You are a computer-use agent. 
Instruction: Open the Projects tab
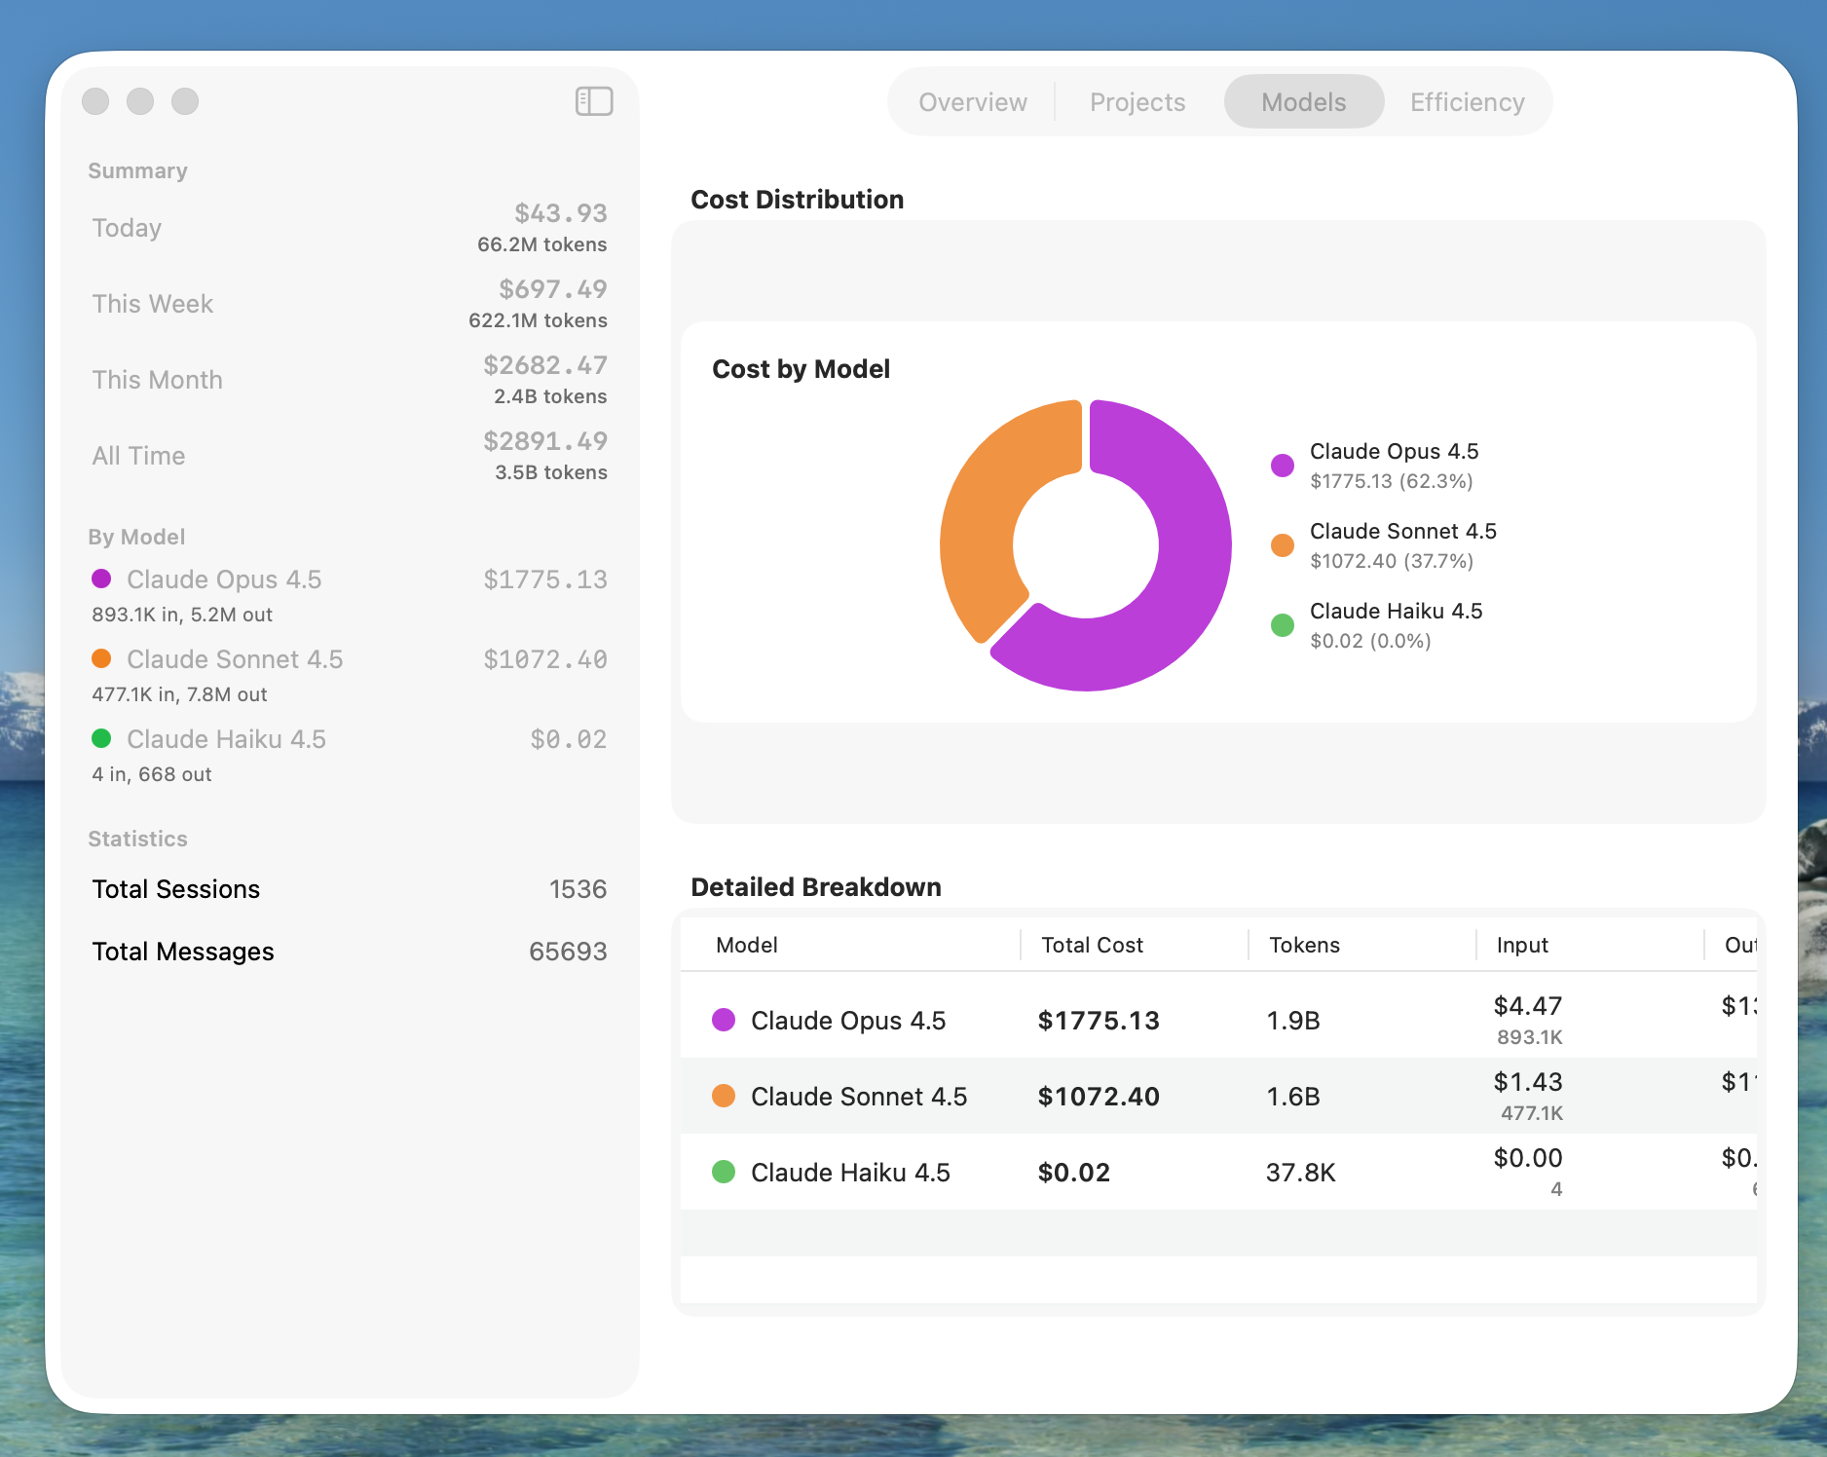click(1137, 102)
